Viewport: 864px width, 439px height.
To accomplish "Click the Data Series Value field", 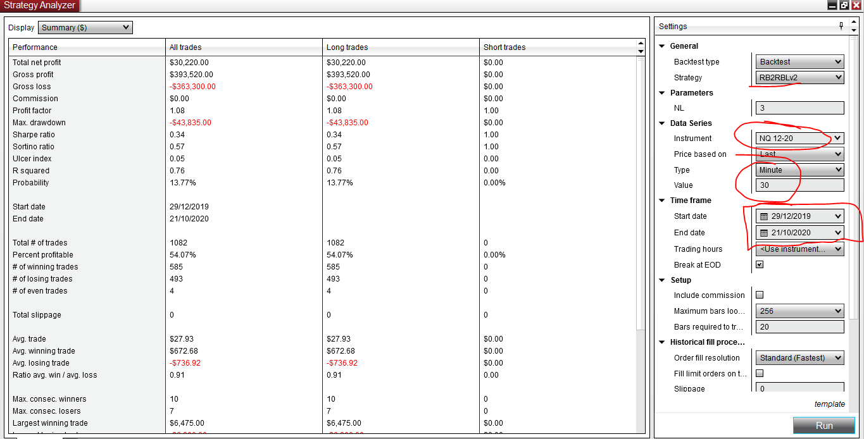I will click(800, 185).
